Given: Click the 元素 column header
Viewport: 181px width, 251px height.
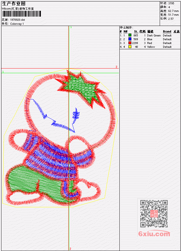Looking at the screenshot, I should pos(177,31).
